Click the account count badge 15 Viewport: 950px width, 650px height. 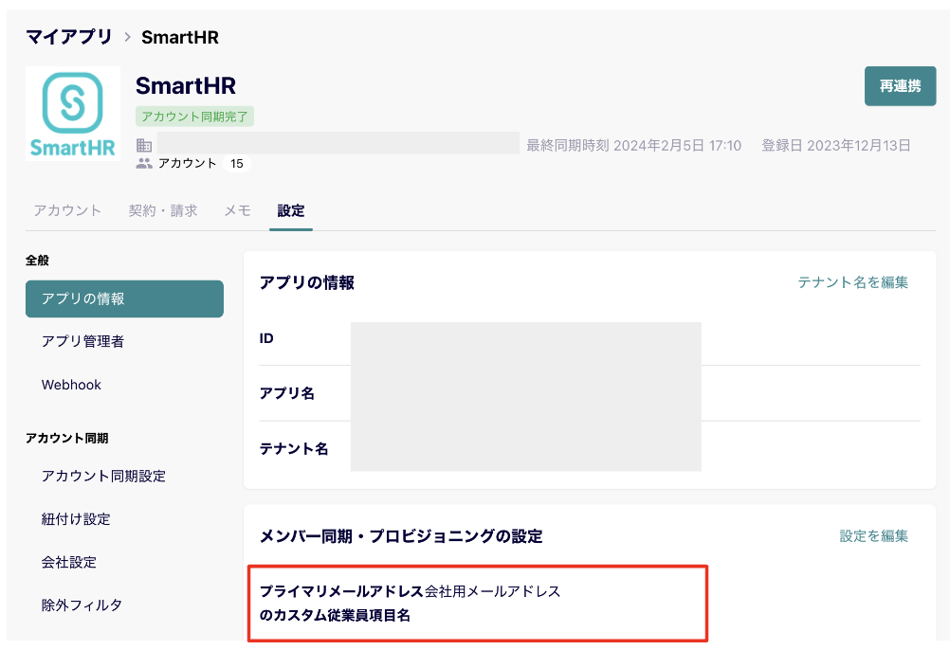pyautogui.click(x=237, y=163)
